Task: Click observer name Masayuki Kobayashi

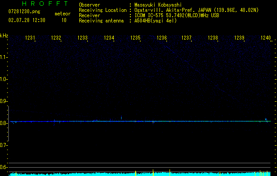Action: pyautogui.click(x=158, y=5)
